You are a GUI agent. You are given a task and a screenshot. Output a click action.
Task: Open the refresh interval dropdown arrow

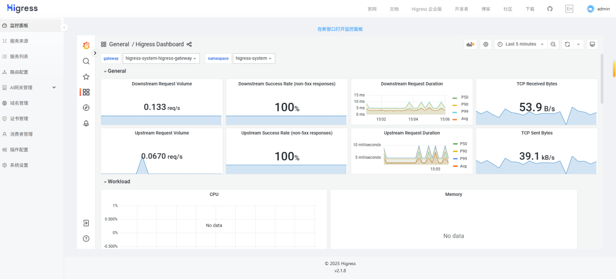pos(578,44)
